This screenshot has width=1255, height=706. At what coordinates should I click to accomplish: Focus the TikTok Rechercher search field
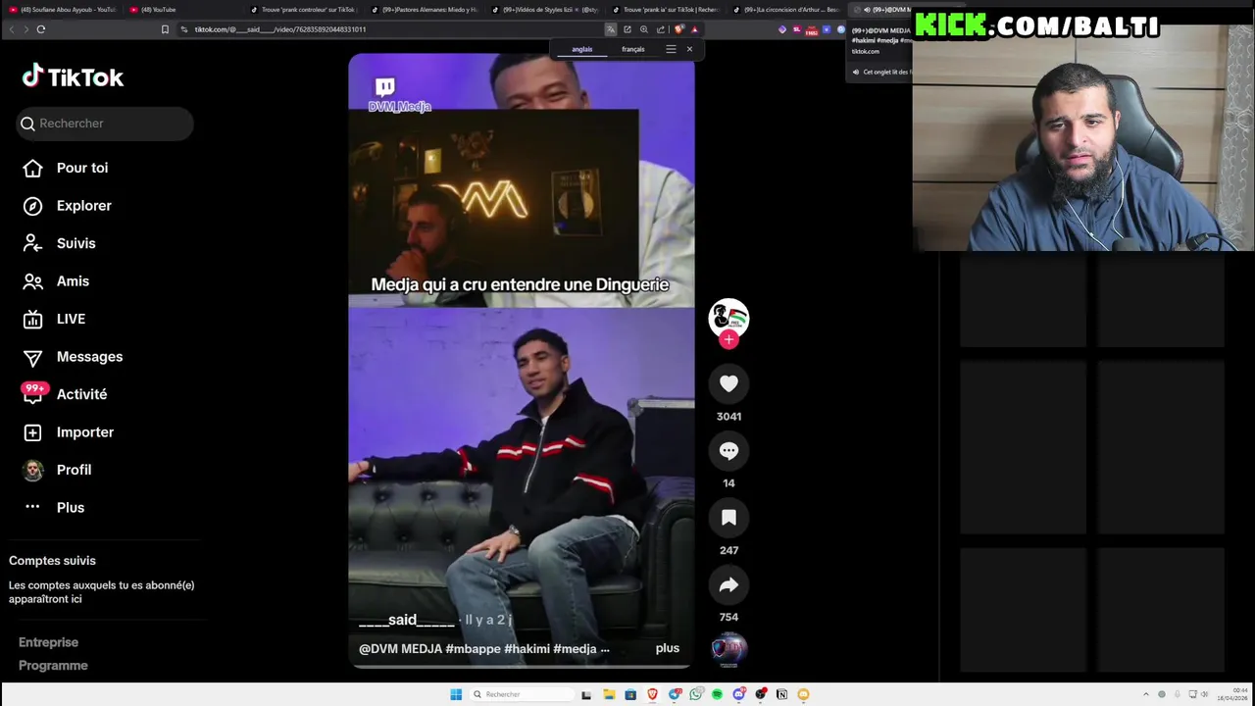point(105,124)
